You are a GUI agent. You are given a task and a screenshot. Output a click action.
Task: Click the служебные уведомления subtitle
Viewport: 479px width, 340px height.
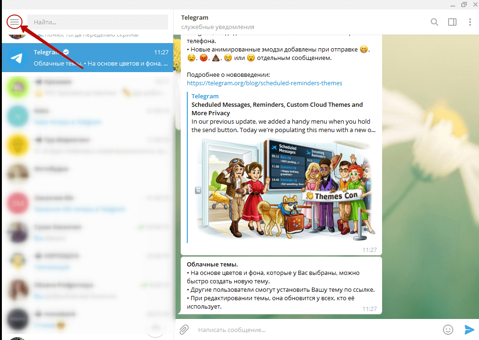pos(218,27)
